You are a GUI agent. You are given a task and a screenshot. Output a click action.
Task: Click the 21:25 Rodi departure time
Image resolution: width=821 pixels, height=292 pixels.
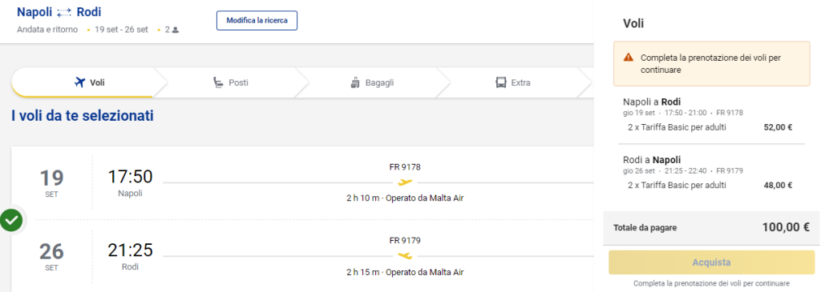click(x=131, y=250)
